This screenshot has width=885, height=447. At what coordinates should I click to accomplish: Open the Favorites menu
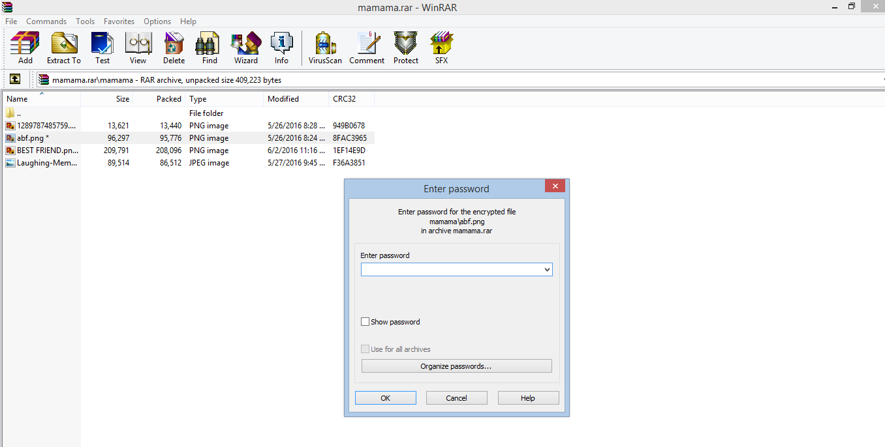tap(119, 22)
